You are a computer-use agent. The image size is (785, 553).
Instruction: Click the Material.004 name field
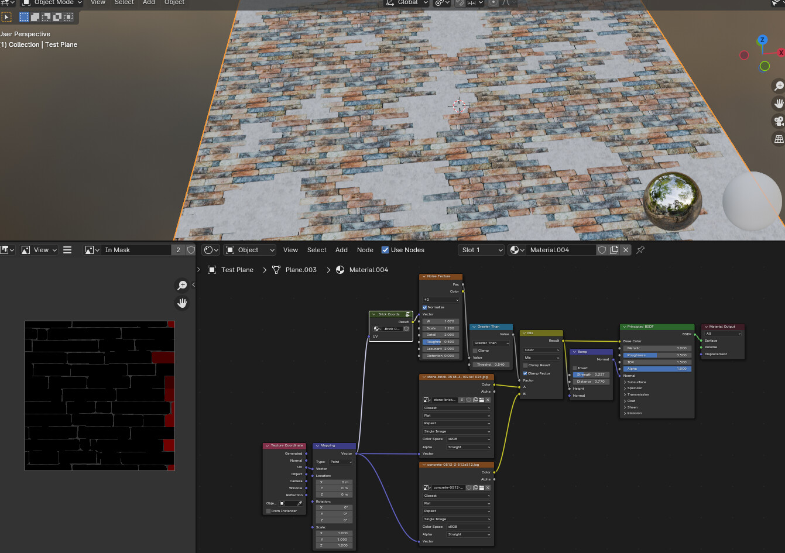click(x=560, y=250)
